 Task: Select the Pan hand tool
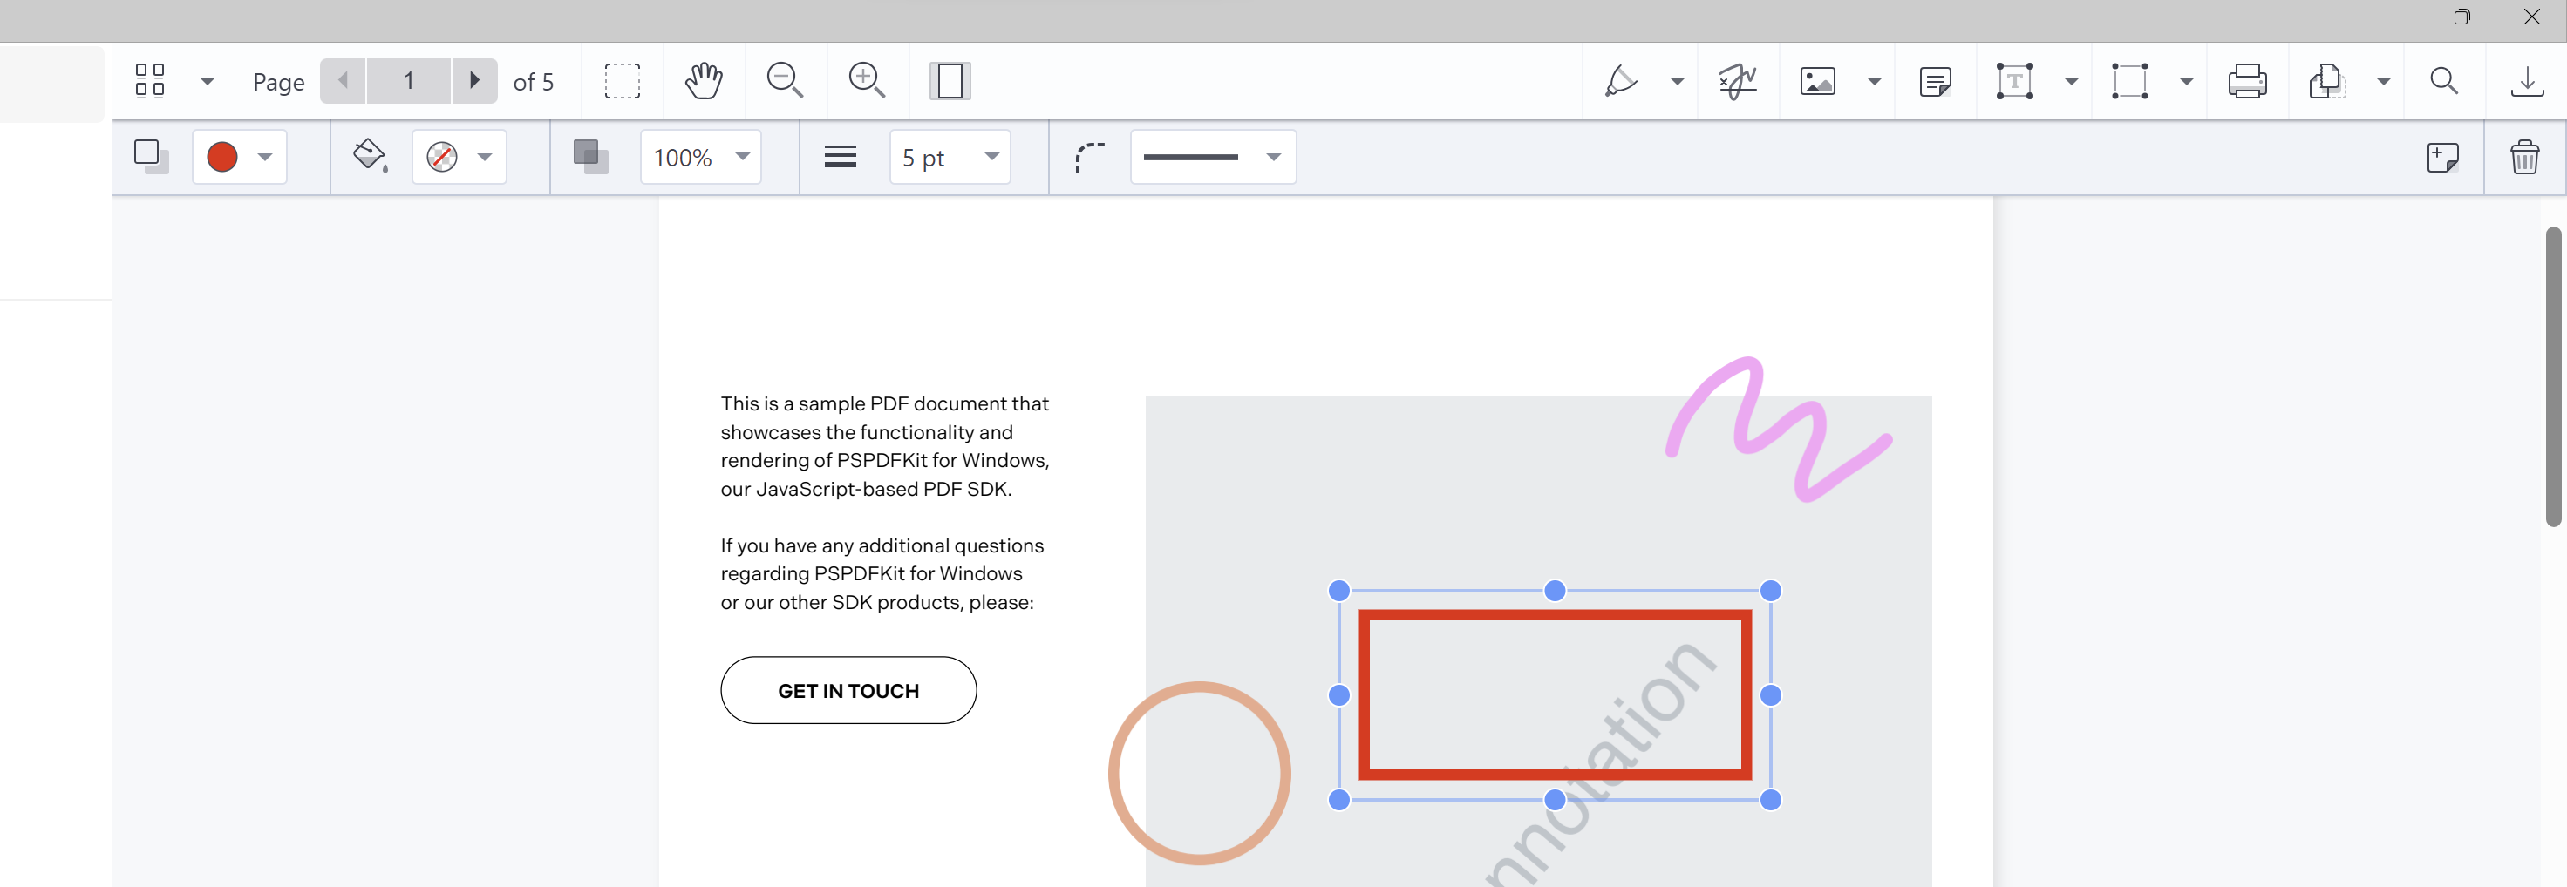(x=704, y=81)
